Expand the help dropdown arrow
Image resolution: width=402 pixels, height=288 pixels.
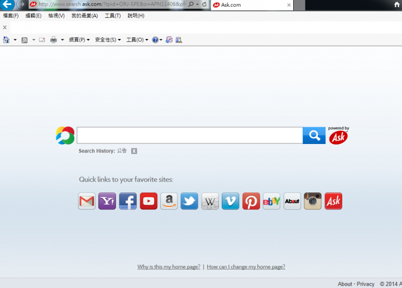161,40
